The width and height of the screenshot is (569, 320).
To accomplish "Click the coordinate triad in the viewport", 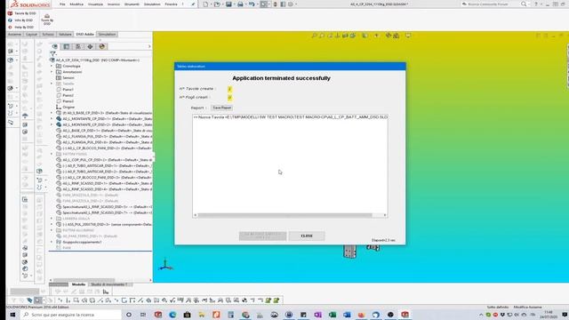I will coord(165,265).
